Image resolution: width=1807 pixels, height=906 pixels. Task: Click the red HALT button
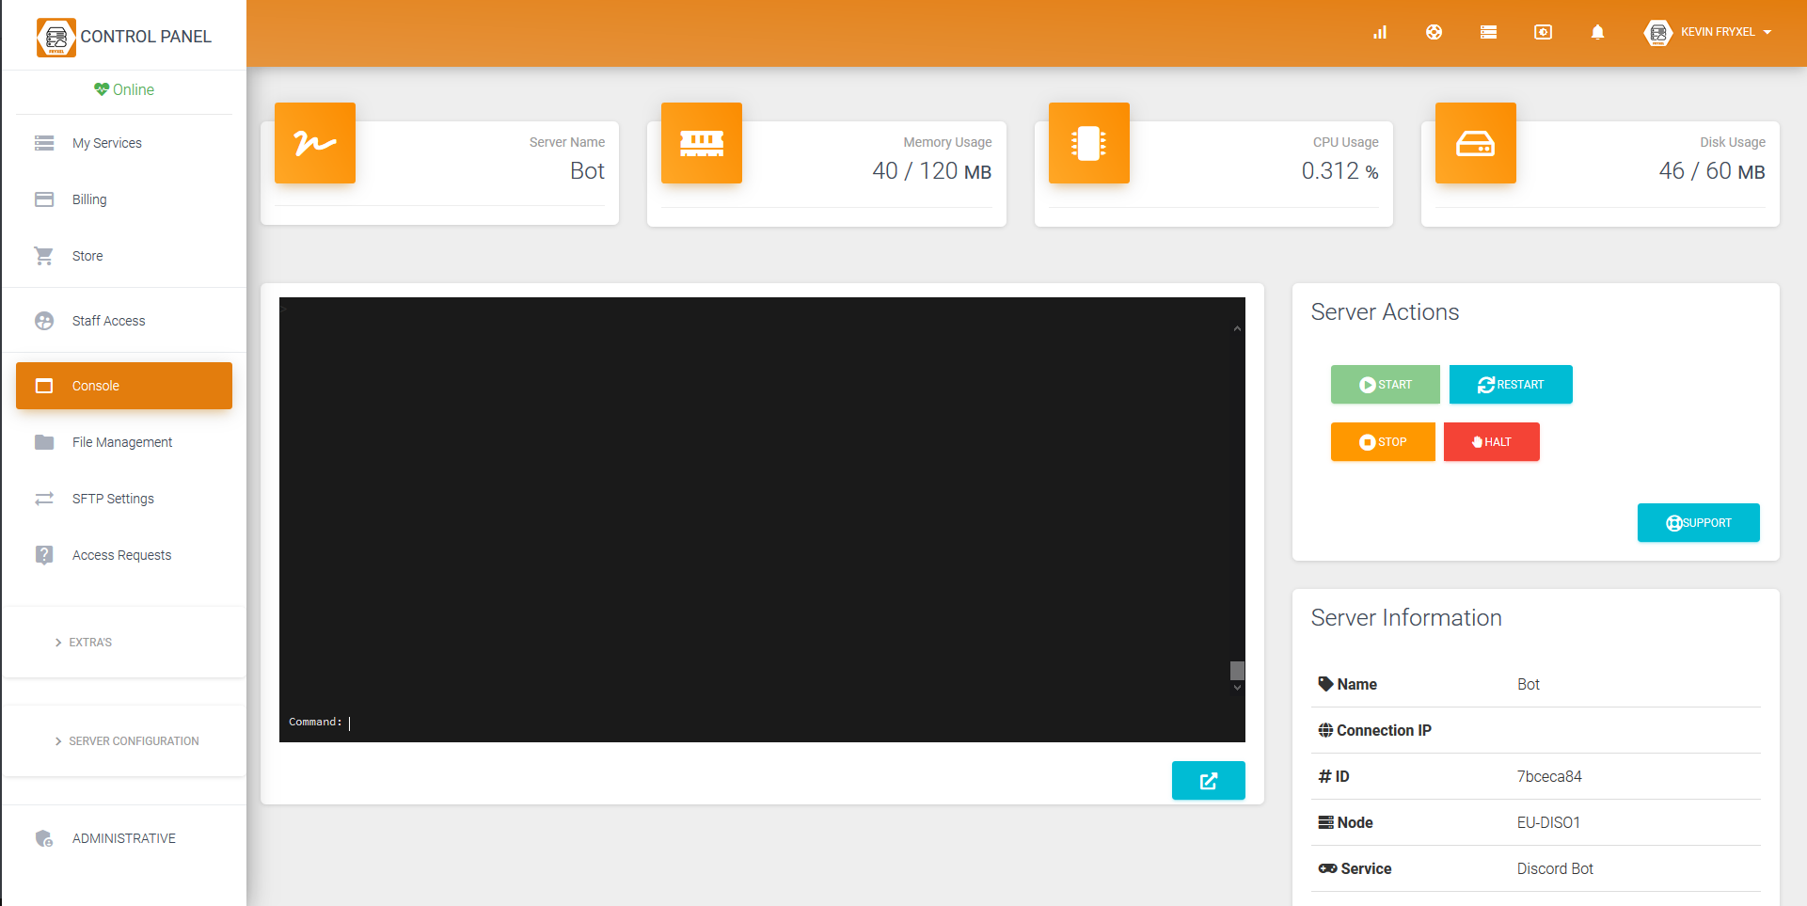1492,441
